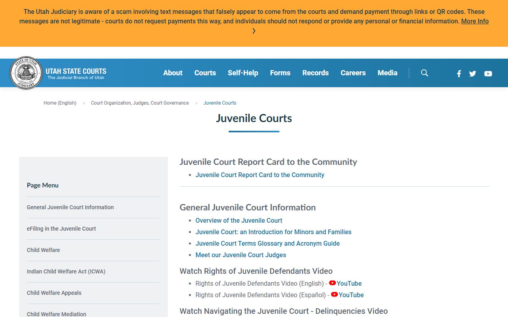Open the Forms menu
This screenshot has height=317, width=508.
pos(280,73)
